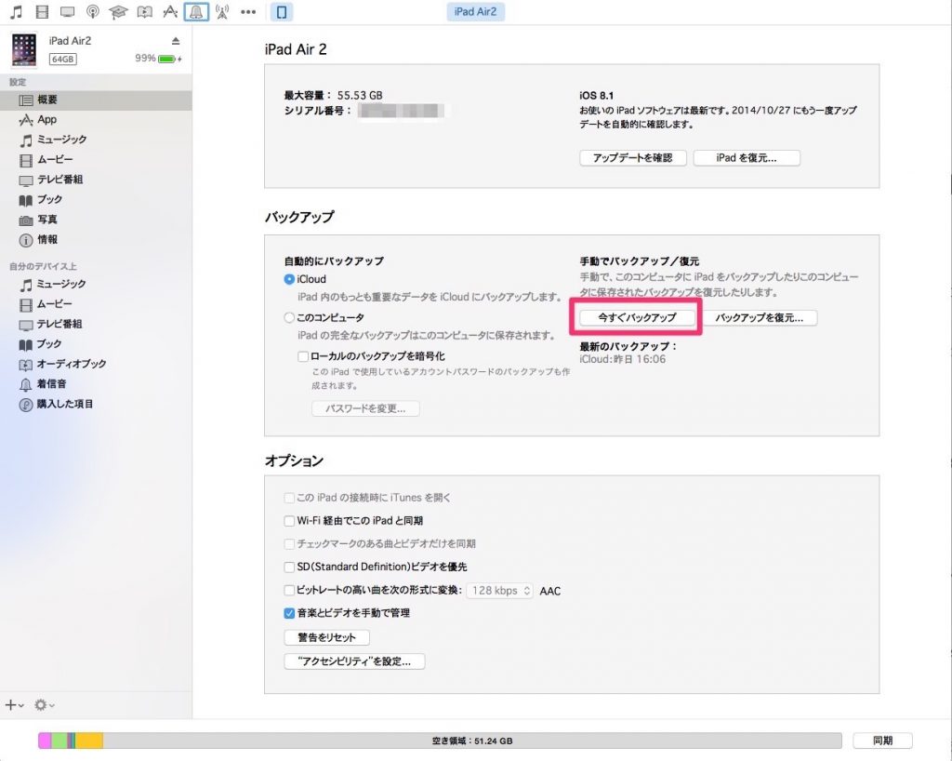Screen dimensions: 952x761
Task: Open Podcasts from the top toolbar
Action: pos(93,11)
